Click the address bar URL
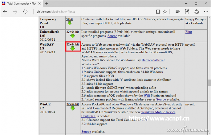 click(56, 12)
